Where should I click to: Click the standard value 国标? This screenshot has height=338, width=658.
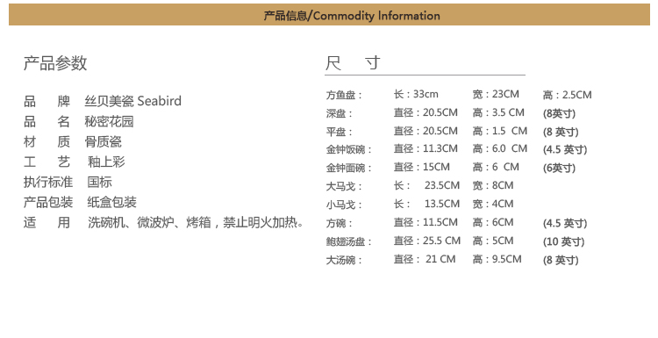100,182
